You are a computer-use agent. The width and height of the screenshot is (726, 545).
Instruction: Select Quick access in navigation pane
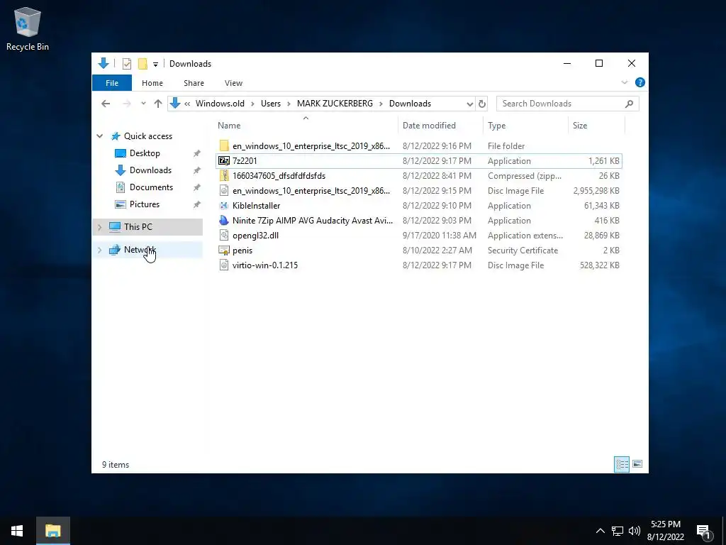coord(147,136)
